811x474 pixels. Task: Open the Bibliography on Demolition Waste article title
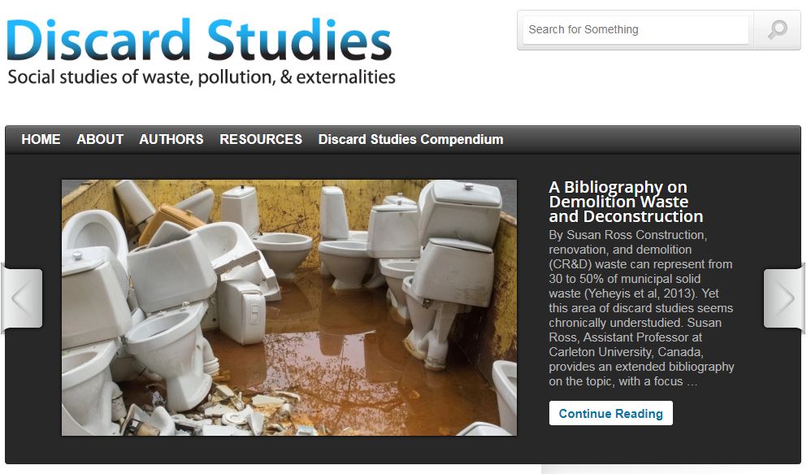[x=626, y=202]
